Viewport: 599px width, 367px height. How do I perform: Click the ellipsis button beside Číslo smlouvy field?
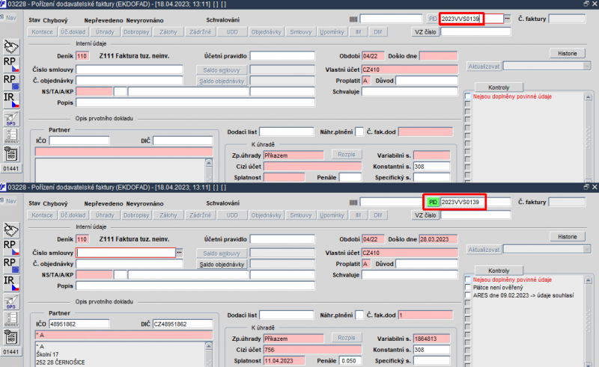click(179, 253)
